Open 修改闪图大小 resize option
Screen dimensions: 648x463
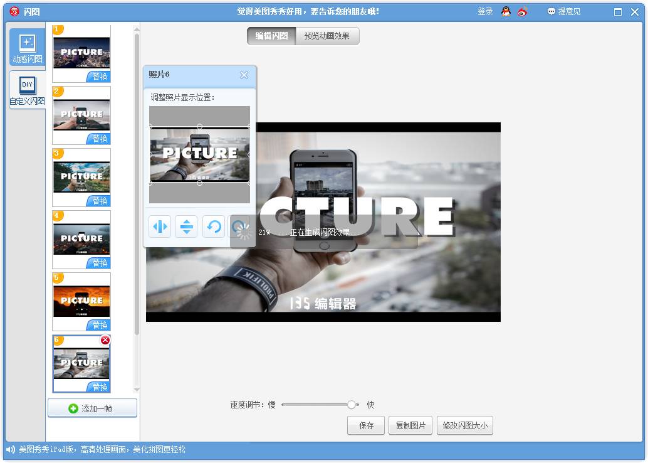point(465,425)
